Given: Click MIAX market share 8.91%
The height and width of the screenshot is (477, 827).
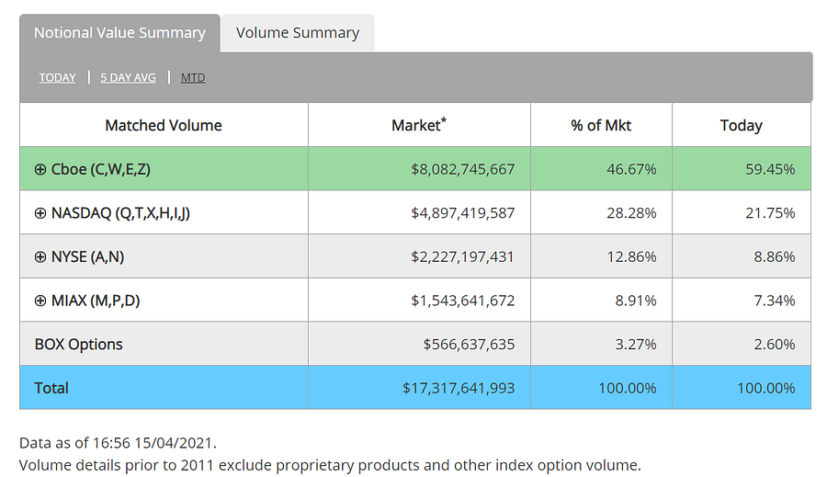Looking at the screenshot, I should tap(636, 301).
